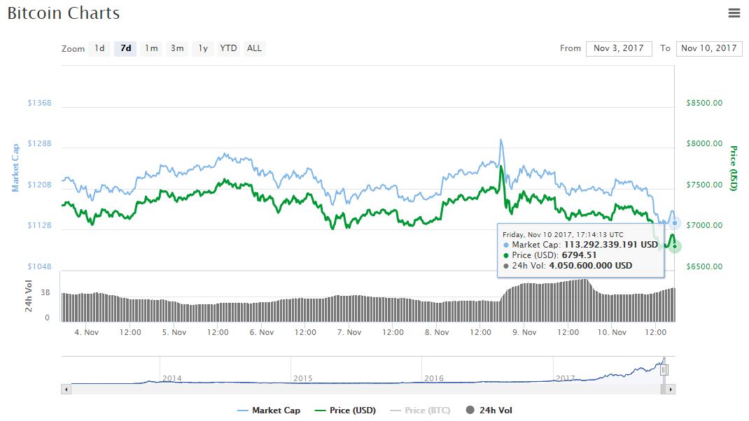Show ALL time range
The height and width of the screenshot is (421, 749).
[254, 48]
